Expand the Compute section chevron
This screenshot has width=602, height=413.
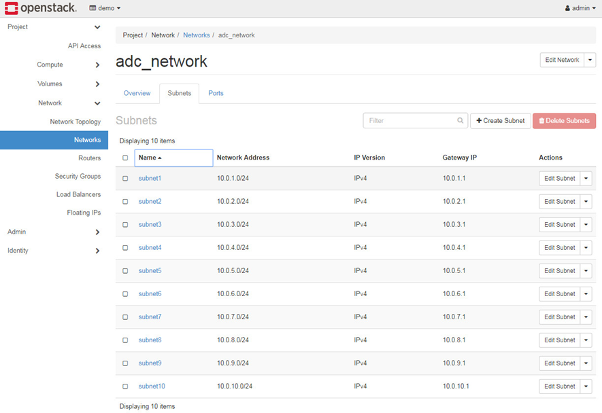97,65
